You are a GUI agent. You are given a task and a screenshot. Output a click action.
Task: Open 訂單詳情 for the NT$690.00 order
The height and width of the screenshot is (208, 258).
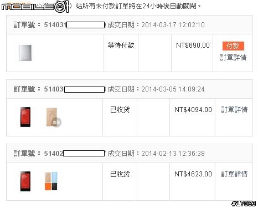[233, 58]
